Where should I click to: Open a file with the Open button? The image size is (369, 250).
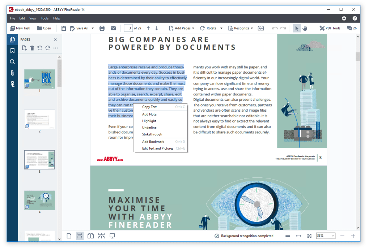44,28
